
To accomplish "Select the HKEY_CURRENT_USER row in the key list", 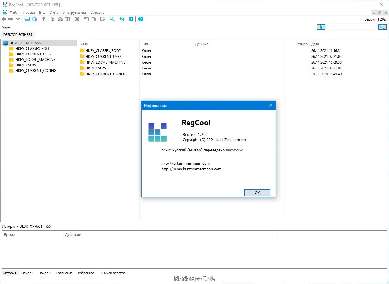I will point(211,57).
